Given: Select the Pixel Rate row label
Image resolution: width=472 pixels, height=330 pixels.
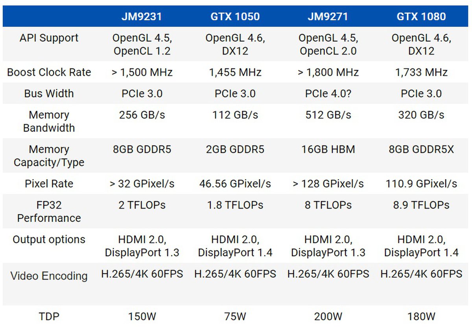Looking at the screenshot, I should 49,184.
